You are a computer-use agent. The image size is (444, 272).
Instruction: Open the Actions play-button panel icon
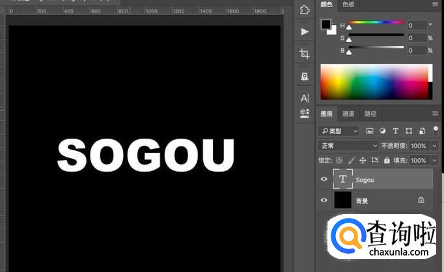tap(305, 31)
